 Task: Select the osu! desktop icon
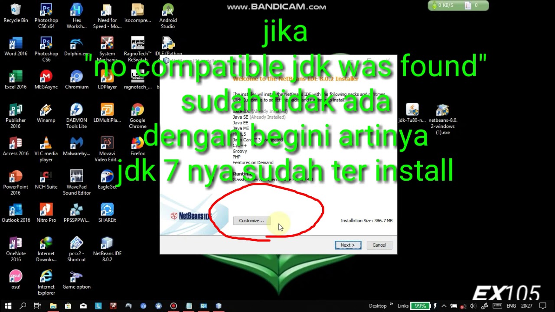point(16,280)
